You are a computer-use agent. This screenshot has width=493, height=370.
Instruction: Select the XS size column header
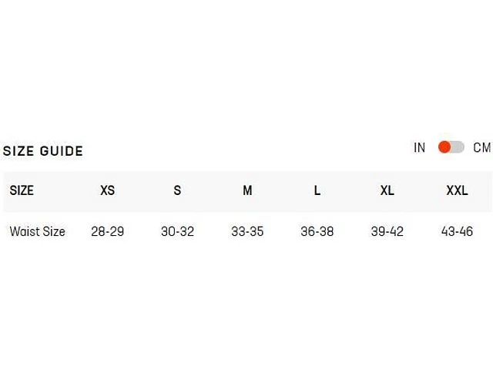click(107, 190)
